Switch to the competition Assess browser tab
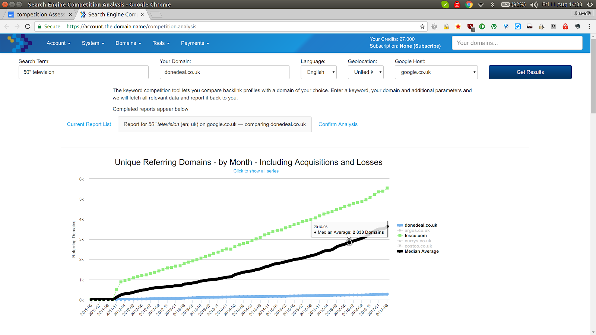 tap(39, 15)
